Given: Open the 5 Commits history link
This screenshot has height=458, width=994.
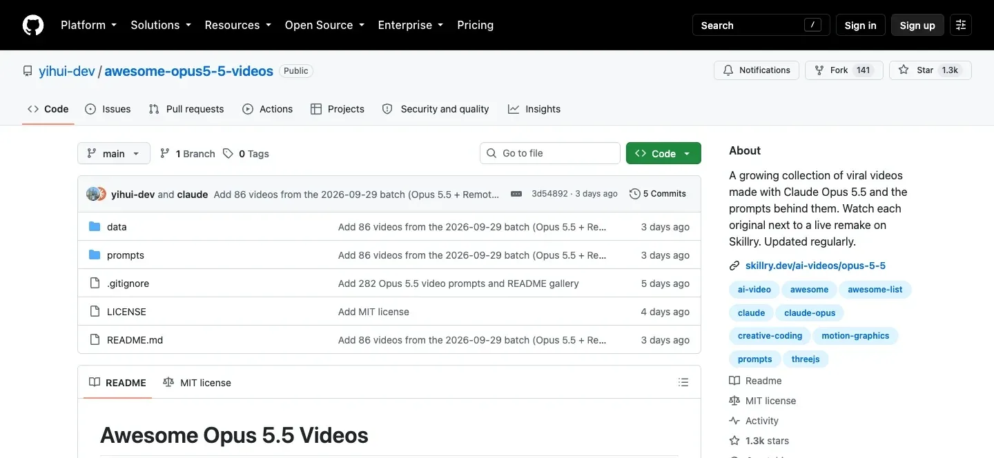Looking at the screenshot, I should (658, 194).
